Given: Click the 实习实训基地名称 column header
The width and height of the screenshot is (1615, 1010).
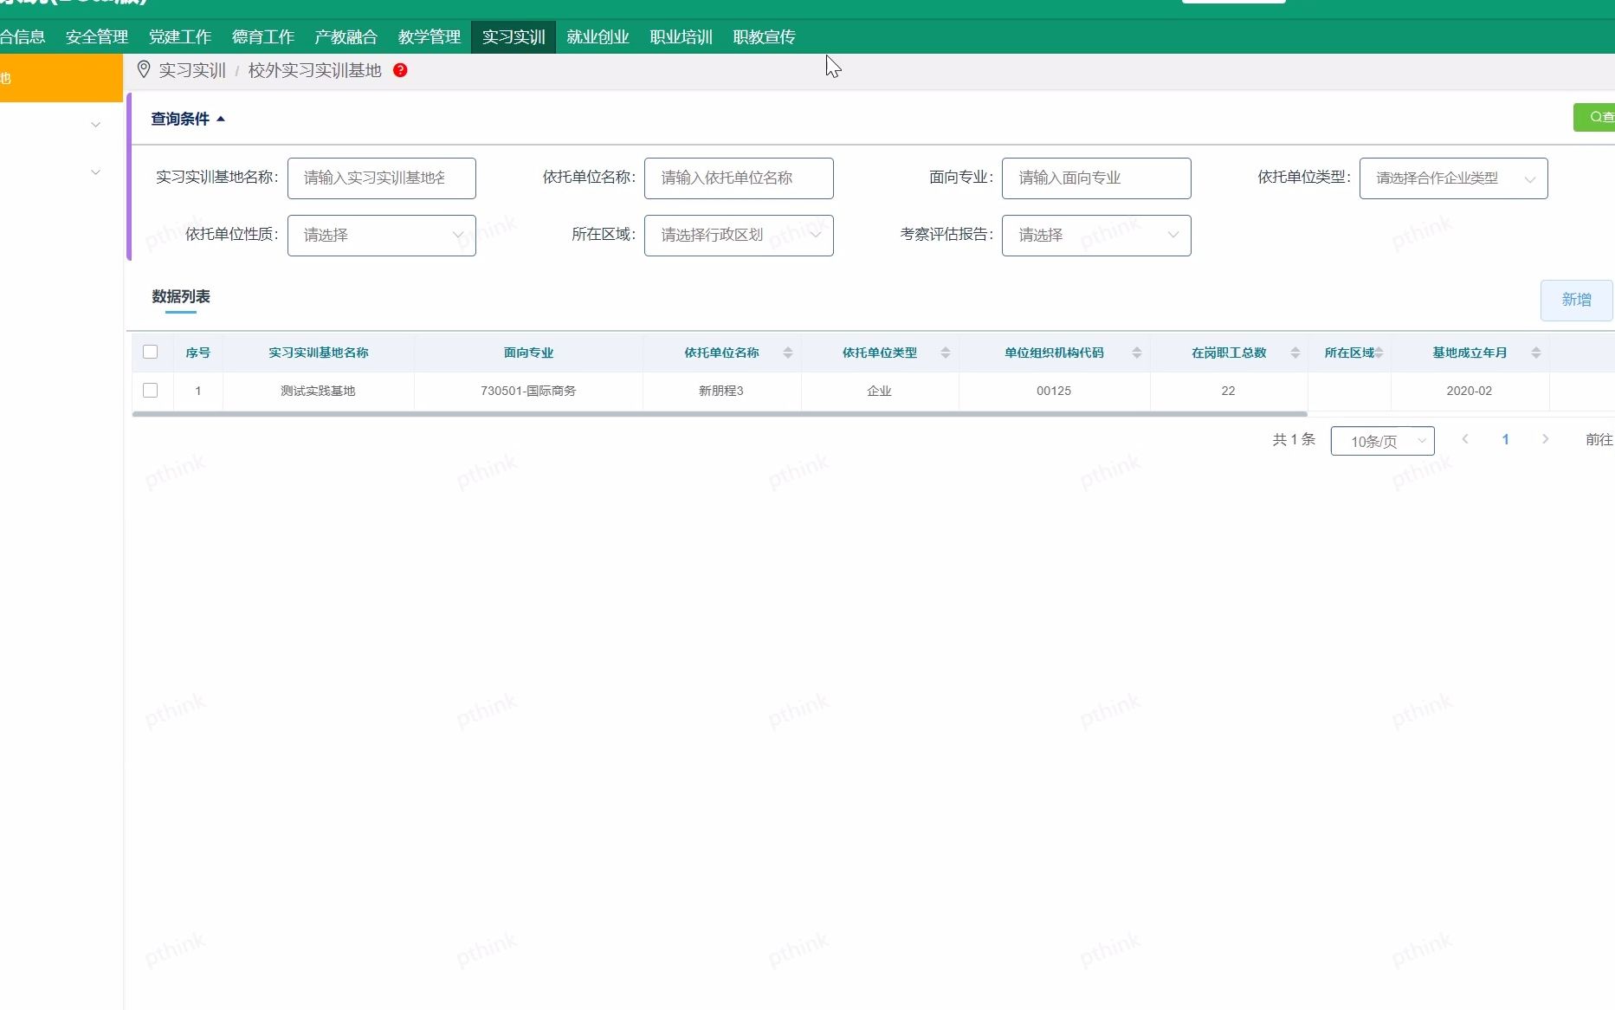Looking at the screenshot, I should coord(318,353).
